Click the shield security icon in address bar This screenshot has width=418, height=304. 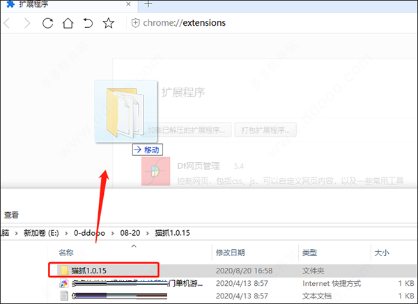tap(136, 23)
